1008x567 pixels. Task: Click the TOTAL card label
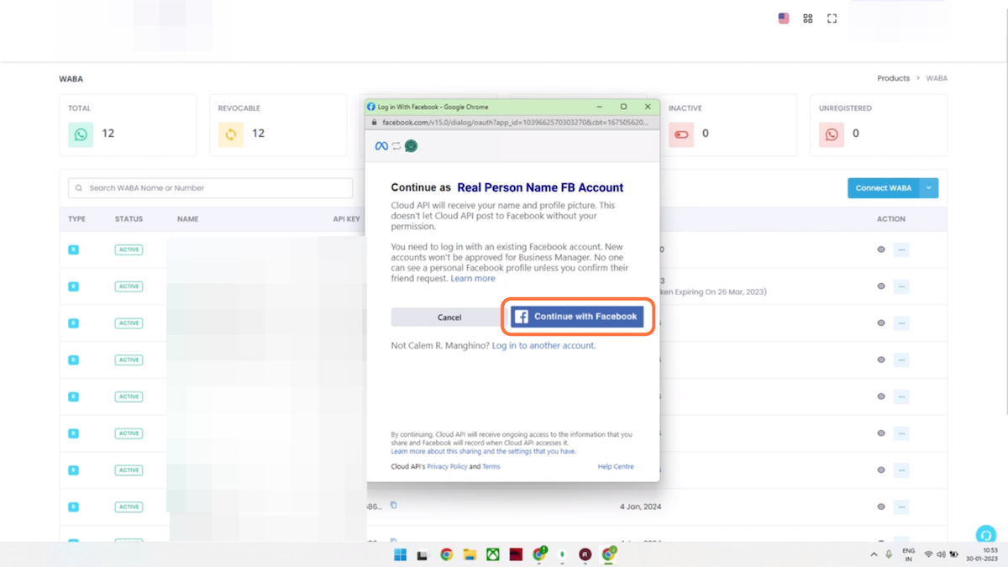pos(80,108)
